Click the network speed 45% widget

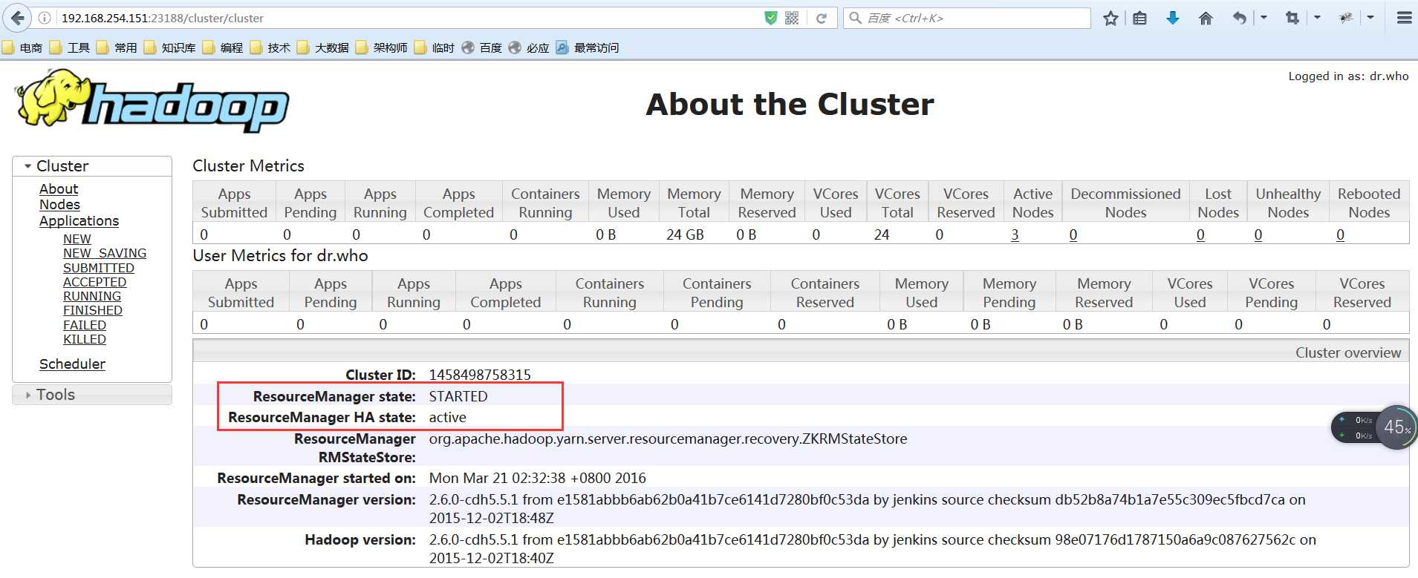point(1375,427)
